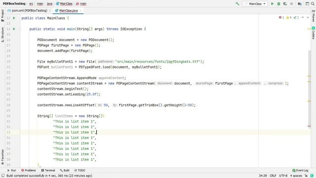Run MainClass with the green play button
Viewport: 316px width, 178px height.
[272, 3]
